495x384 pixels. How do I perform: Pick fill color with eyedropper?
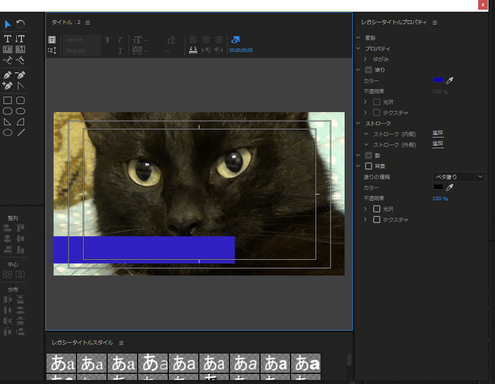click(x=450, y=80)
